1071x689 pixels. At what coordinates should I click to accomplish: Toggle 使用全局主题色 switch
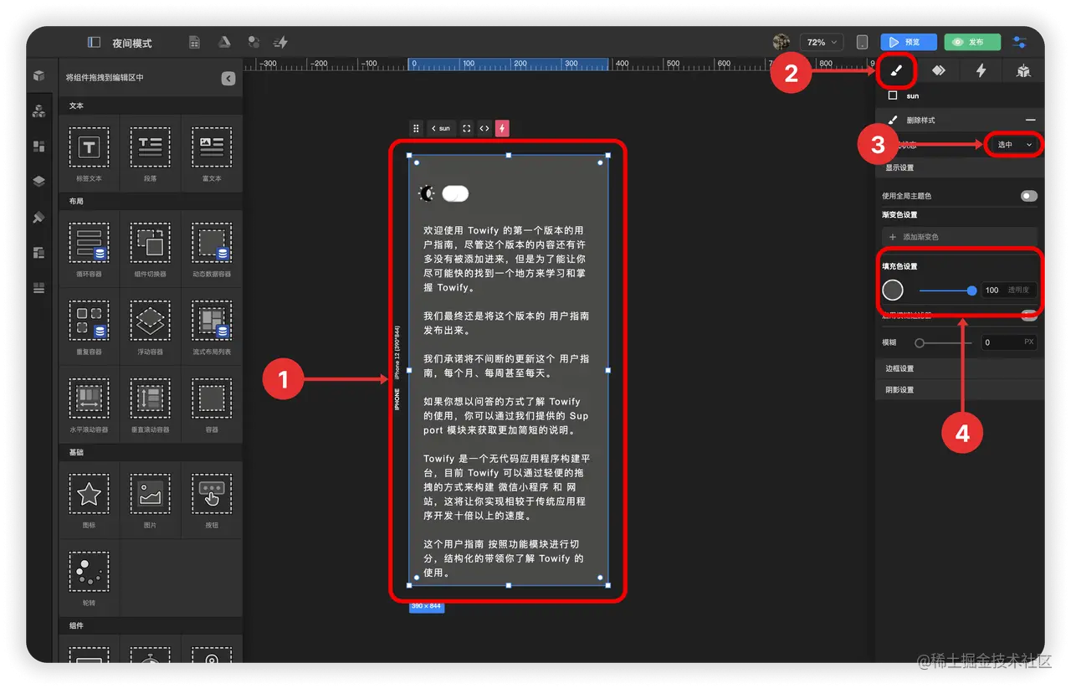click(1029, 196)
